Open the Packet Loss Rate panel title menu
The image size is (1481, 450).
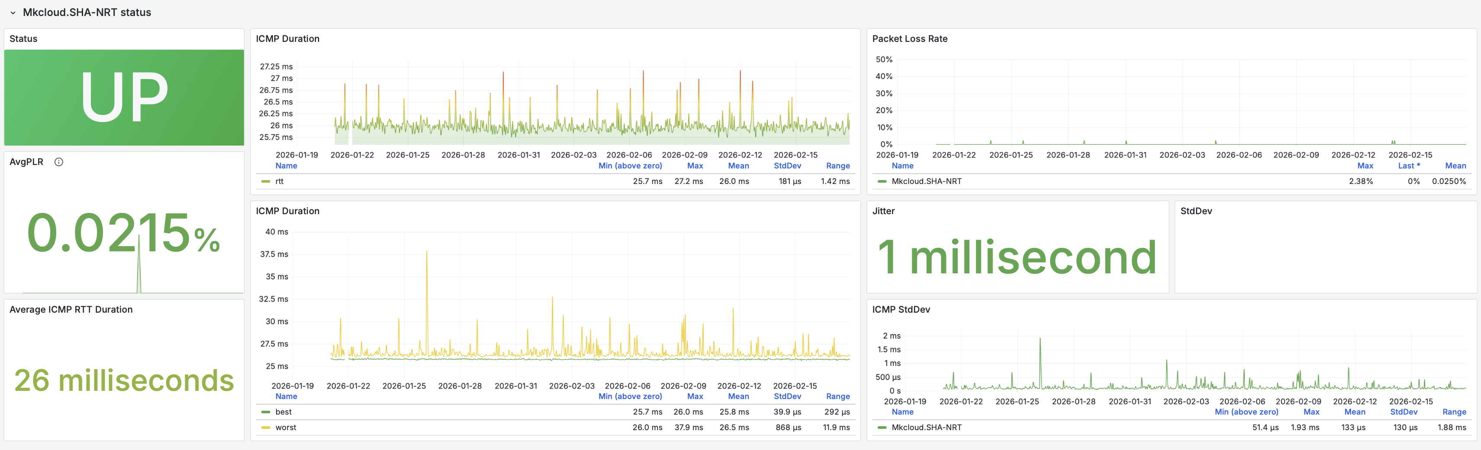tap(910, 39)
